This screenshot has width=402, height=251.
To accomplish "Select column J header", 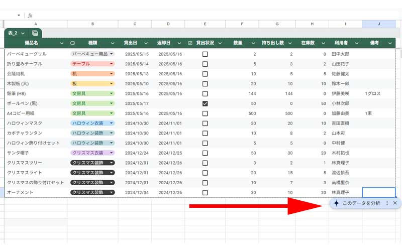I will pos(379,24).
